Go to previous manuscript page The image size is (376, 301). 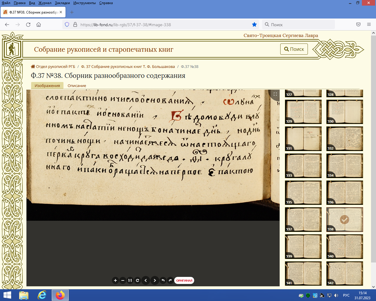[x=146, y=280]
